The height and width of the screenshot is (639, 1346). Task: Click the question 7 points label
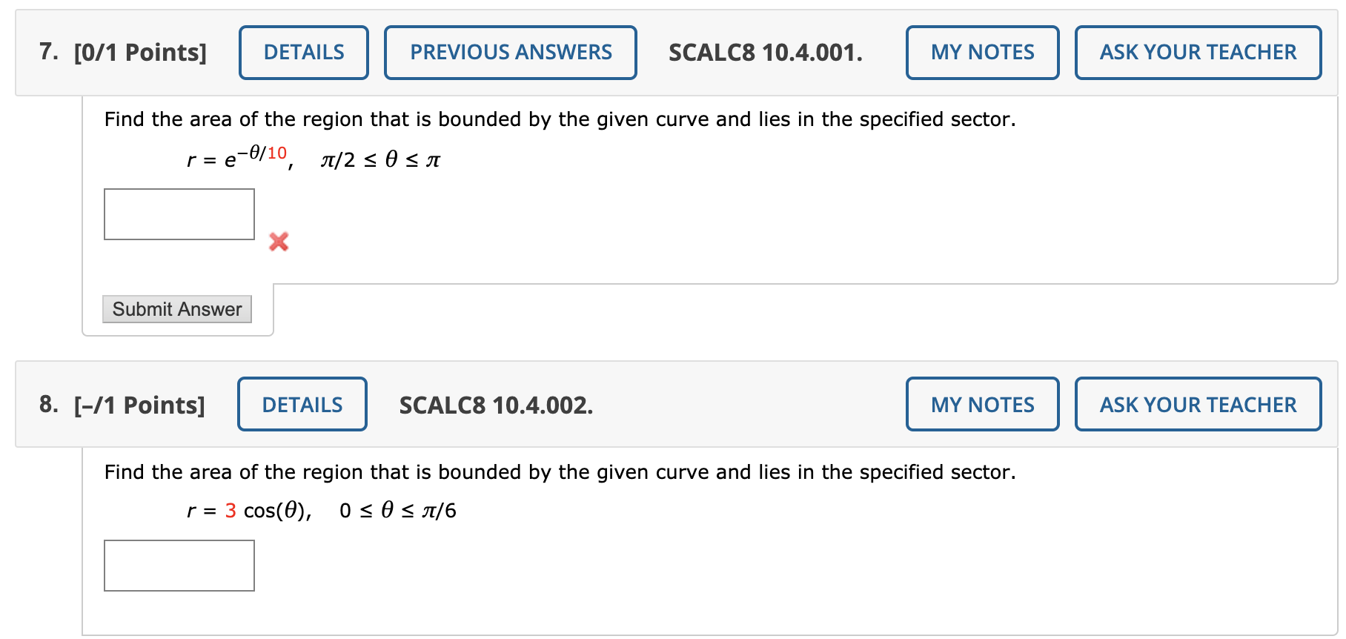138,52
